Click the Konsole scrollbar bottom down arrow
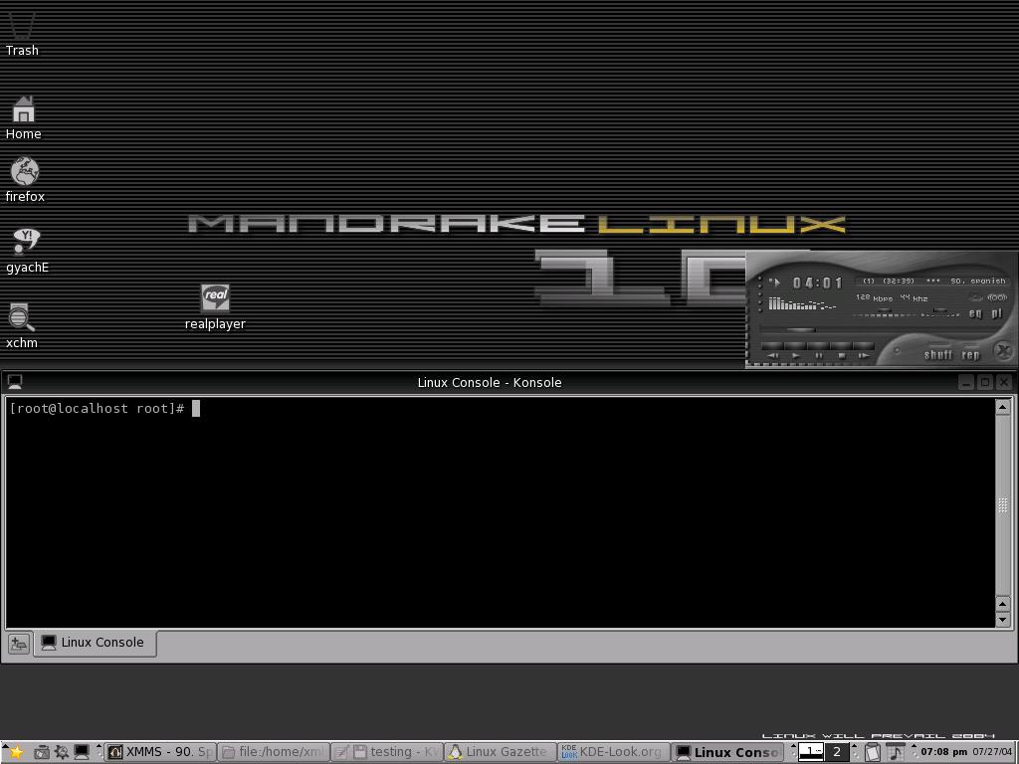Image resolution: width=1019 pixels, height=764 pixels. pos(1002,620)
